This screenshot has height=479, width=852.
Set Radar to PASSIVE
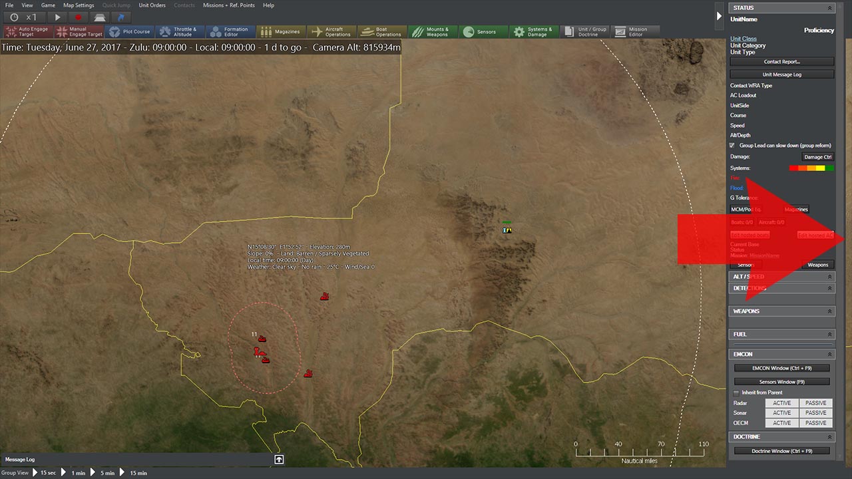(815, 403)
